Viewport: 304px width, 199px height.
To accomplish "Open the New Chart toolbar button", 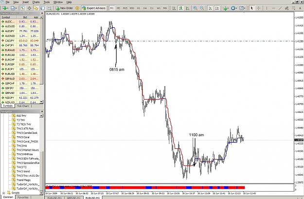I will tap(5, 8).
